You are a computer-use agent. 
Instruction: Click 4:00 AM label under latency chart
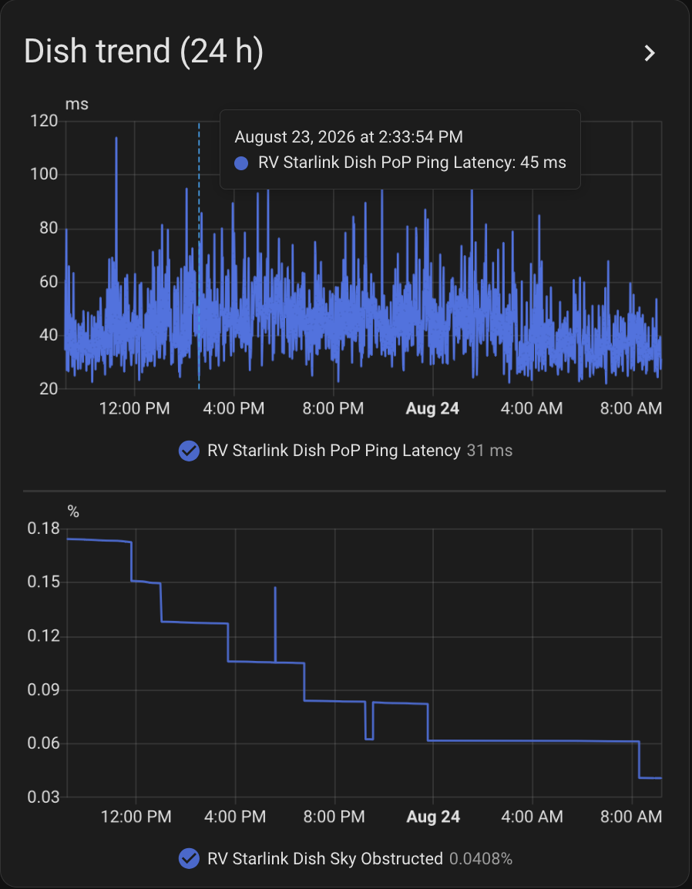click(x=532, y=408)
